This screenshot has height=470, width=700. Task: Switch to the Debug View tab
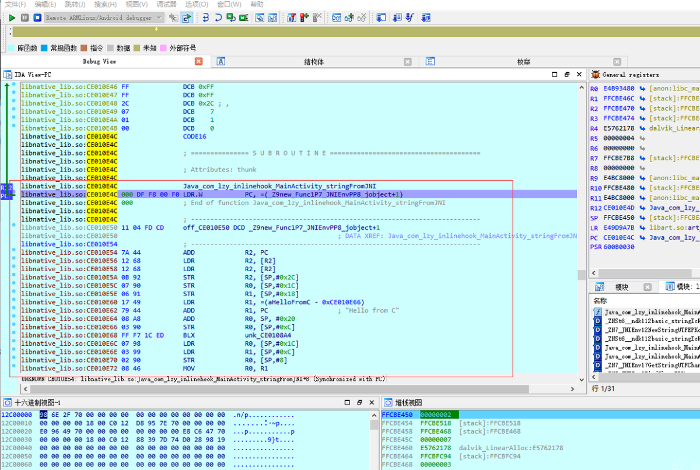(99, 62)
